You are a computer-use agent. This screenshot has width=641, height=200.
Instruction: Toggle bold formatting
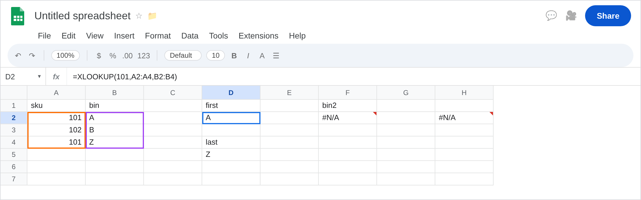click(234, 56)
